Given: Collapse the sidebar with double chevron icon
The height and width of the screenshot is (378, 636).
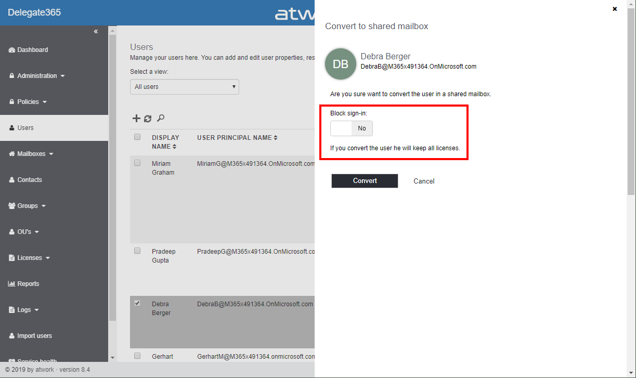Looking at the screenshot, I should 96,32.
